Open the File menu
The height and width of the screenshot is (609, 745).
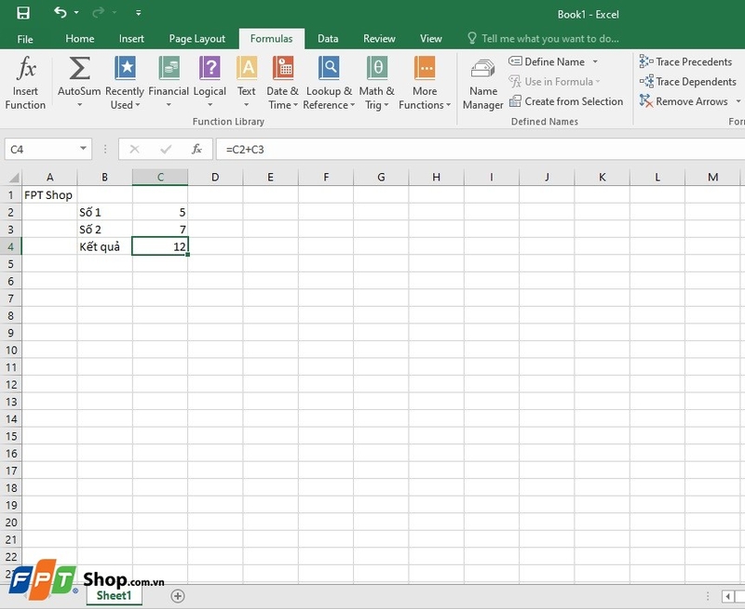click(25, 39)
